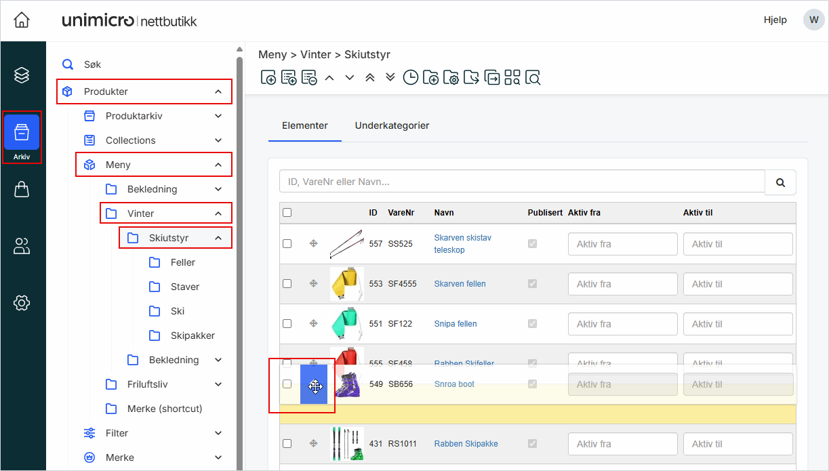This screenshot has height=471, width=829.
Task: Select the Elementer tab
Action: [305, 125]
